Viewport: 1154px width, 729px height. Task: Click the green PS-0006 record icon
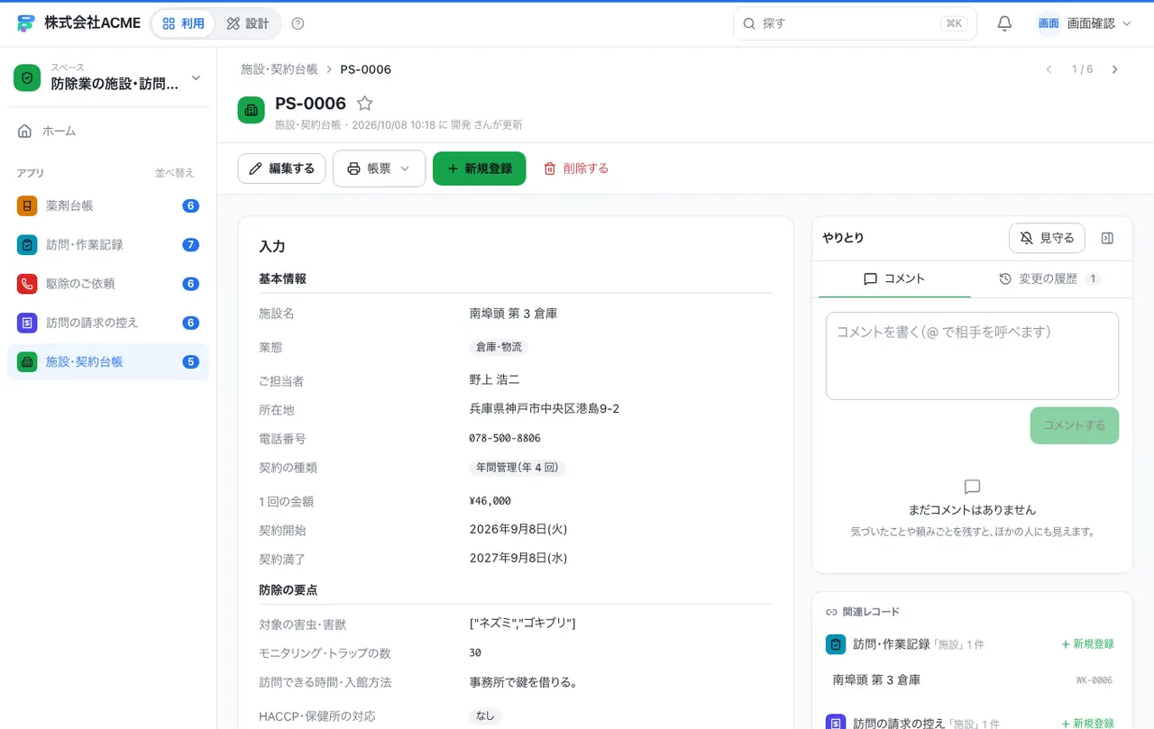(x=251, y=110)
